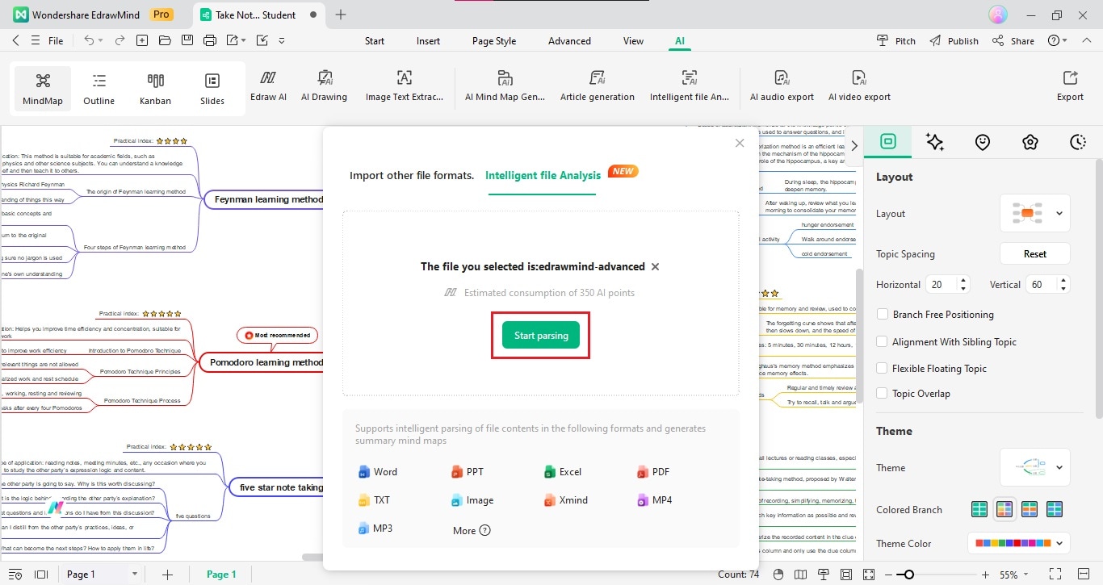Enable Topic Overlap checkbox
This screenshot has width=1103, height=585.
click(882, 394)
